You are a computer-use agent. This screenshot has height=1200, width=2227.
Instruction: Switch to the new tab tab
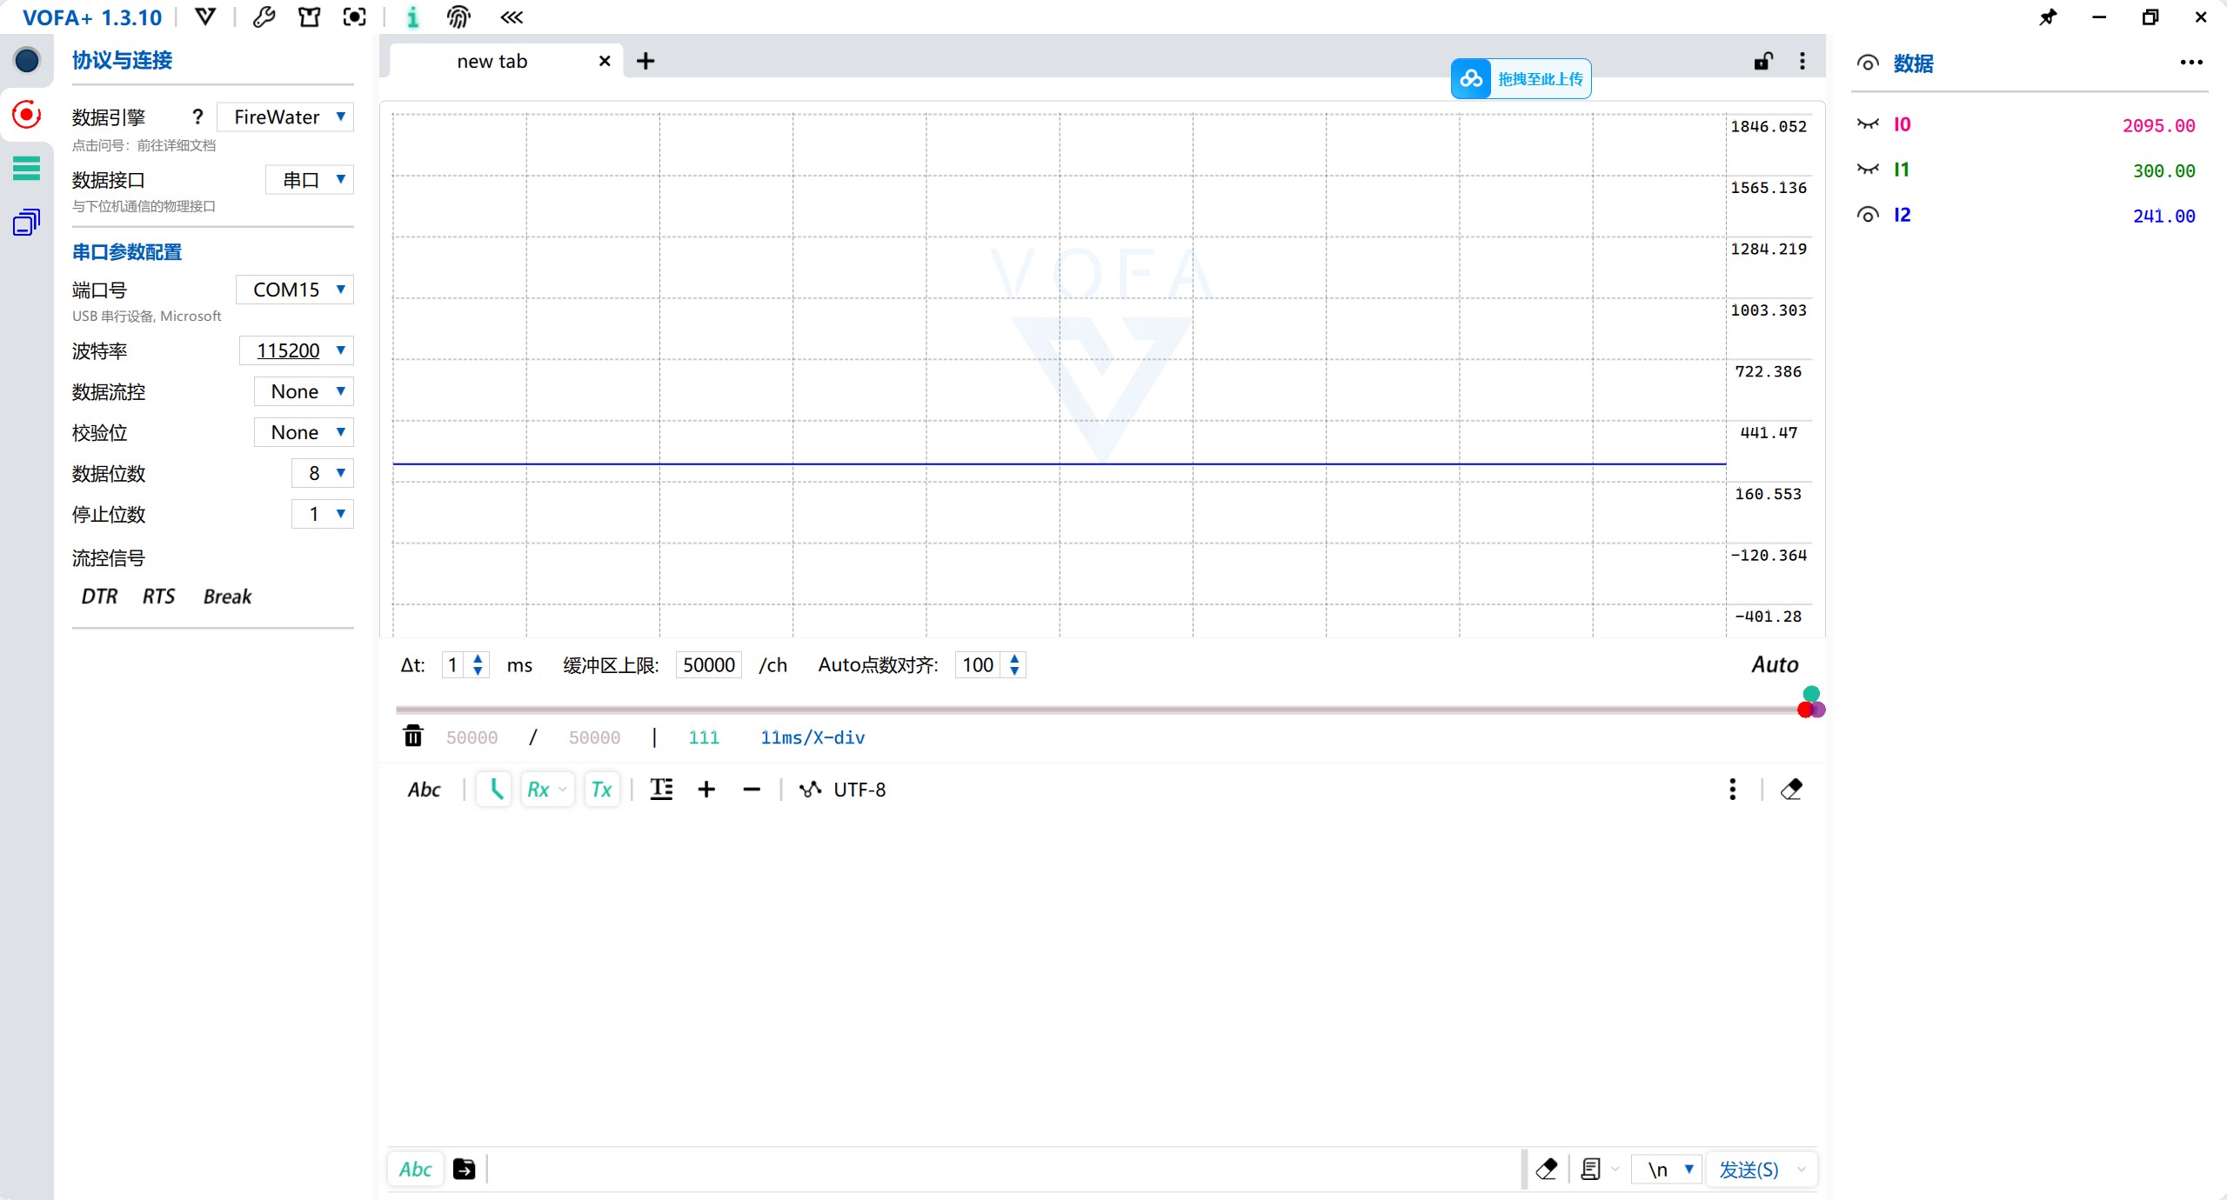point(492,61)
